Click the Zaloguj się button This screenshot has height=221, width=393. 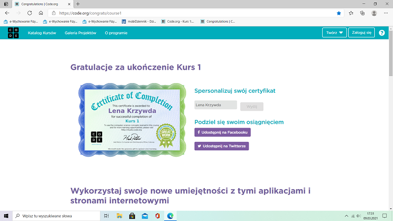click(x=361, y=33)
